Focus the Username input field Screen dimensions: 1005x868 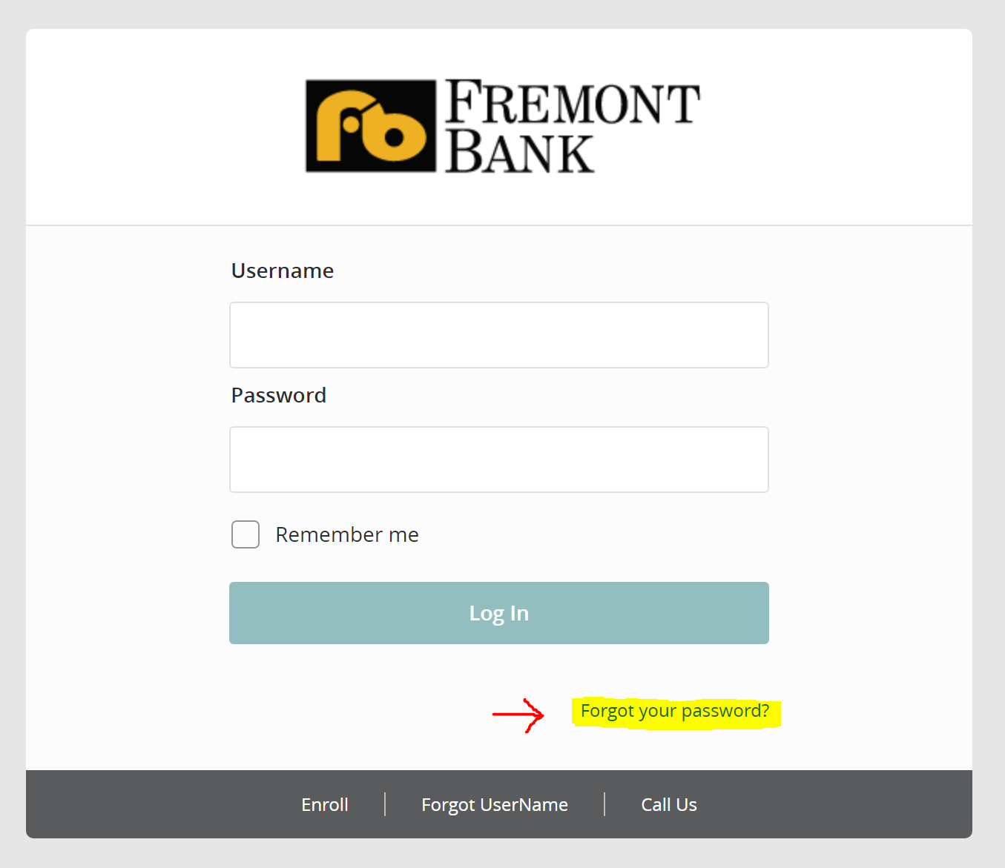(499, 335)
